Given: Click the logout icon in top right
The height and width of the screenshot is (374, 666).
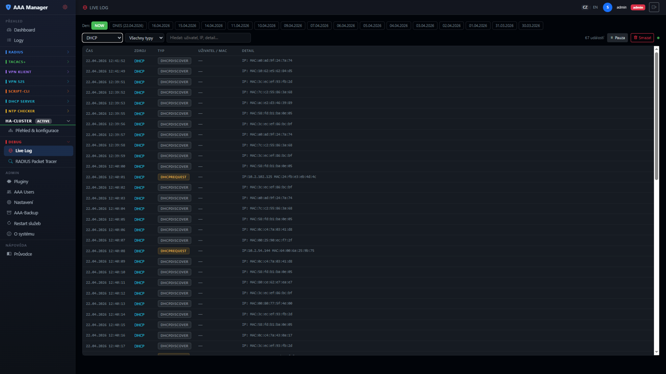Looking at the screenshot, I should (x=654, y=7).
